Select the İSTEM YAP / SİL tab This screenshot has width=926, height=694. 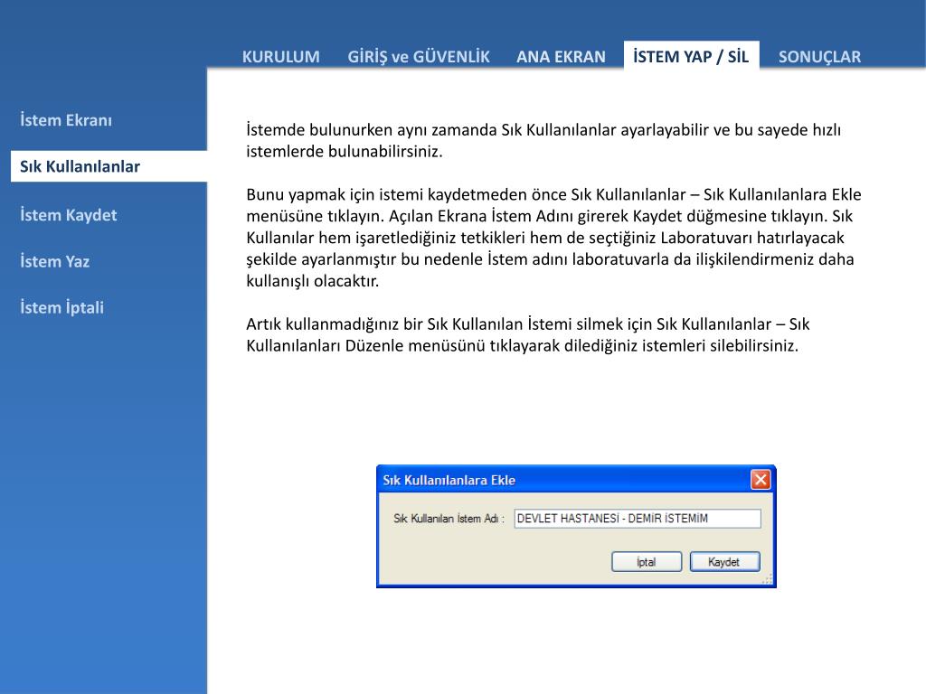pyautogui.click(x=691, y=56)
